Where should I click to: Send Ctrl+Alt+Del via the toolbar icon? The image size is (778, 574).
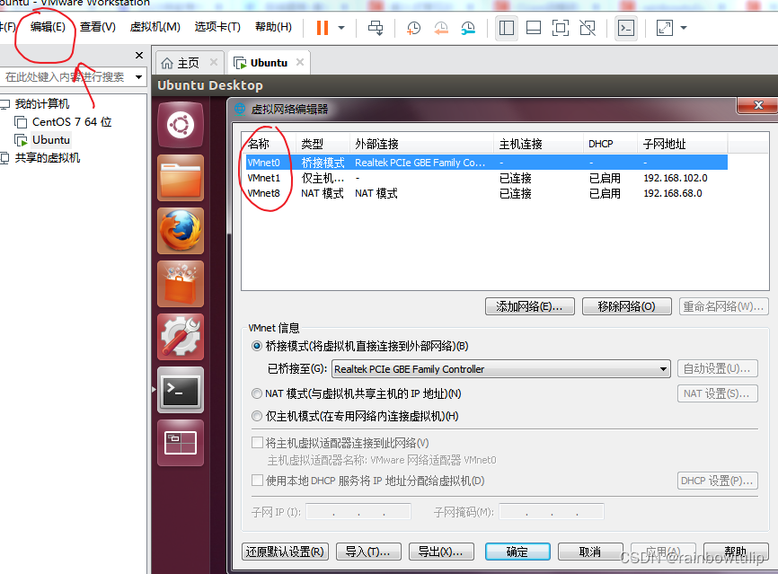[376, 28]
